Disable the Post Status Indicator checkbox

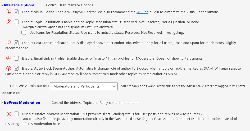[x=16, y=43]
